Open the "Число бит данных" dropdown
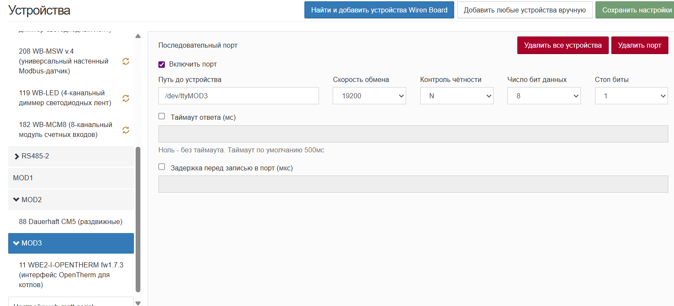The height and width of the screenshot is (306, 674). 543,96
